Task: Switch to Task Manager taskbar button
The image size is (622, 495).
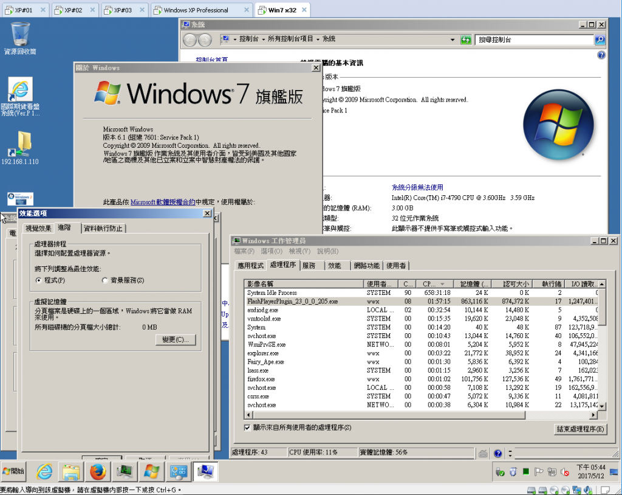Action: coord(125,471)
